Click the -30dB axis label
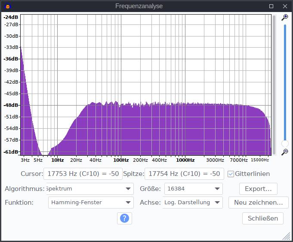293x242 pixels. [11, 36]
